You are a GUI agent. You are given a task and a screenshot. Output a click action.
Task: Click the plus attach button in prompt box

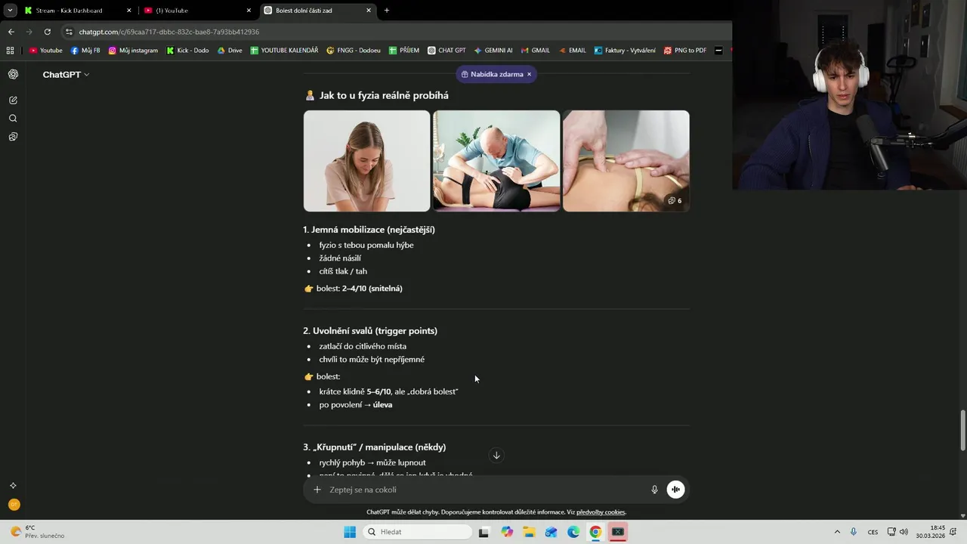317,490
